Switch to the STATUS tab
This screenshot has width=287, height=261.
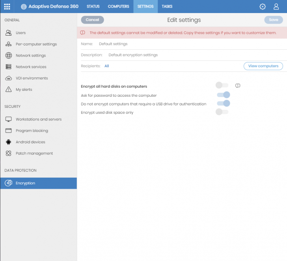[93, 6]
